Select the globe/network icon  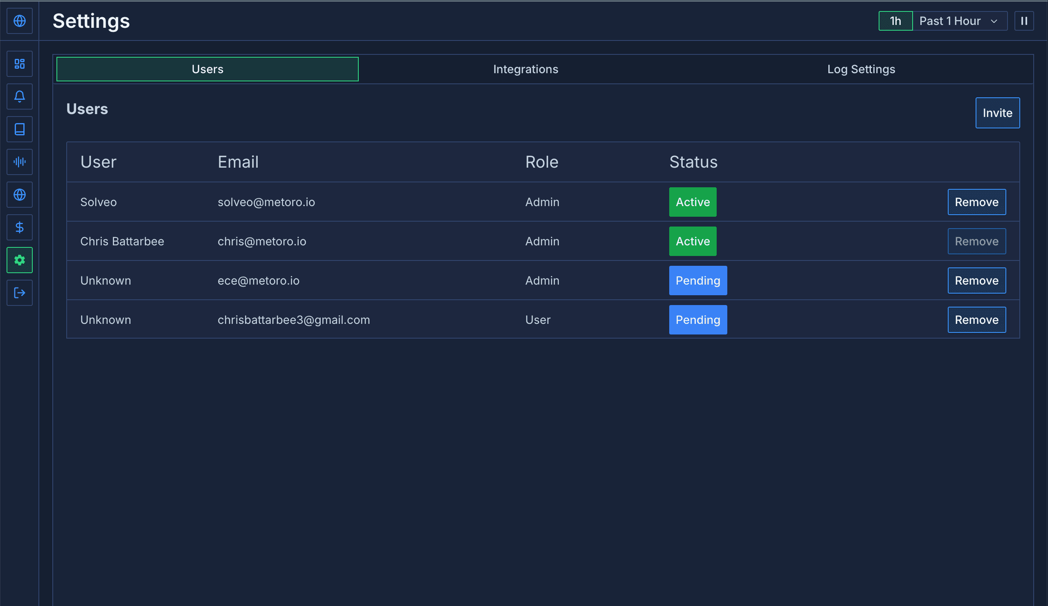coord(20,20)
